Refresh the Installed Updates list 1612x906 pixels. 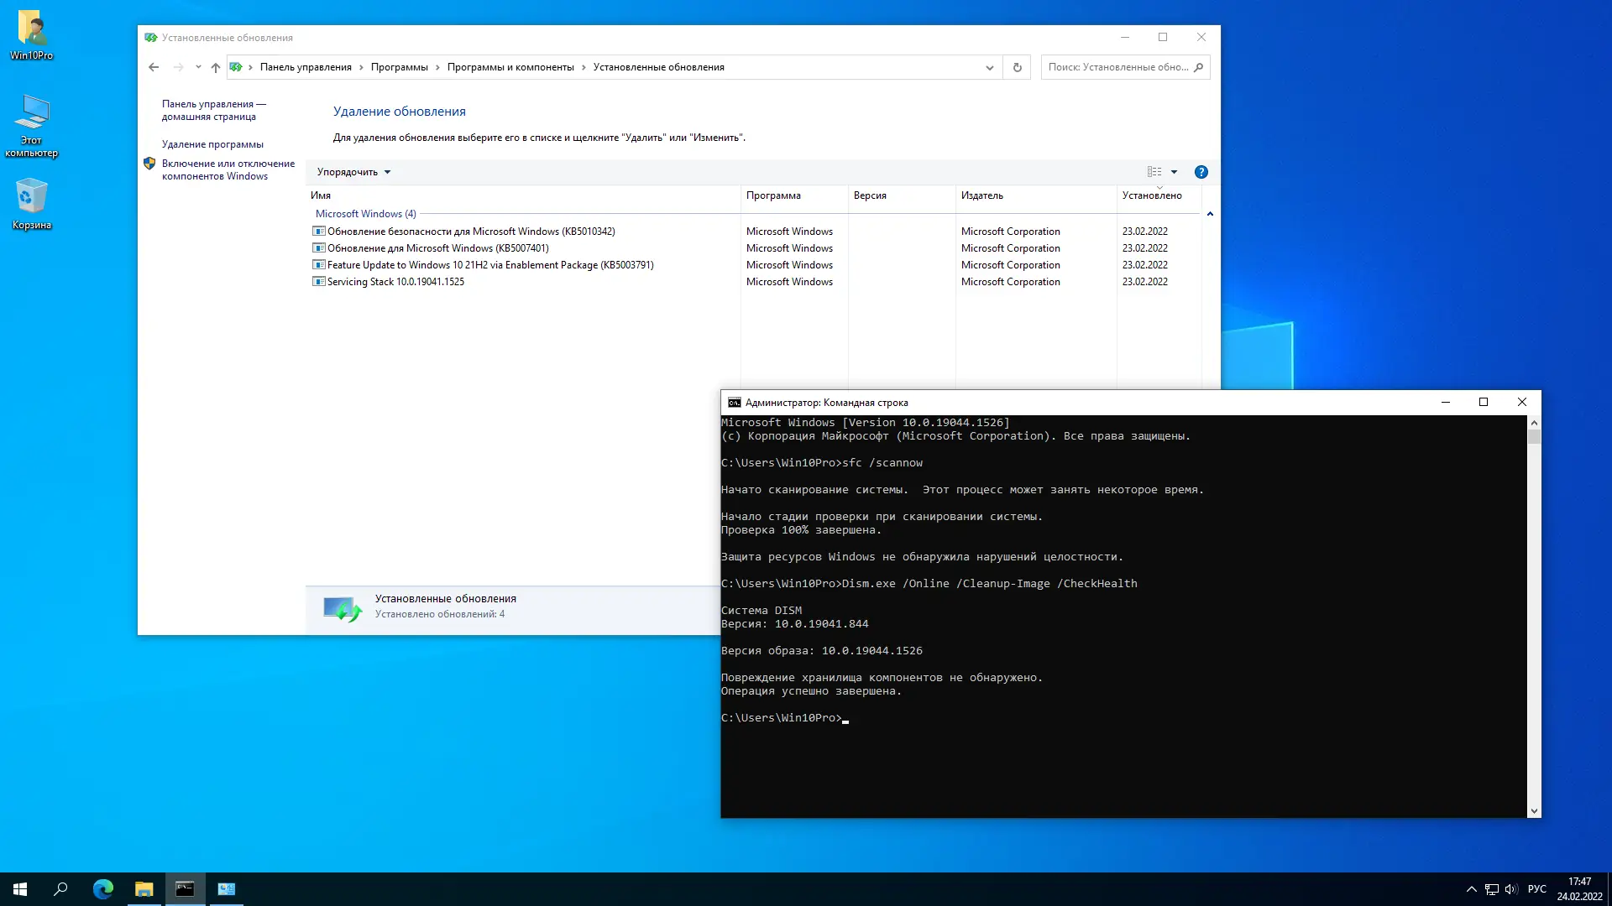(1017, 67)
